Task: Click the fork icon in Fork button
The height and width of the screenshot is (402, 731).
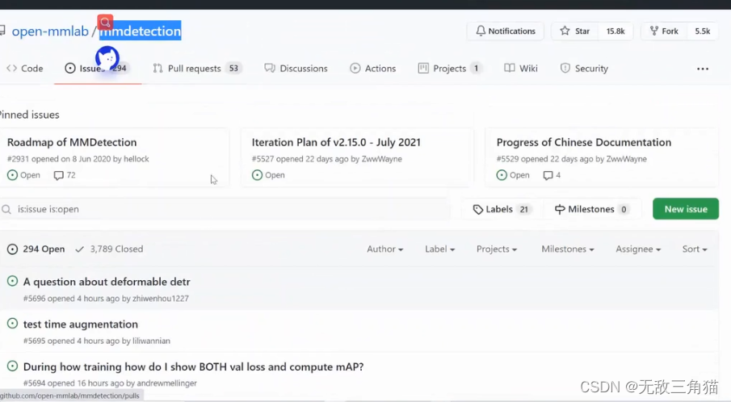Action: coord(654,31)
